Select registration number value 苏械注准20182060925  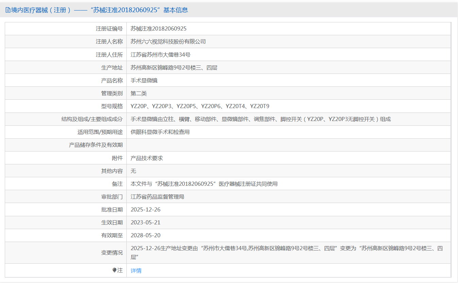(x=159, y=29)
